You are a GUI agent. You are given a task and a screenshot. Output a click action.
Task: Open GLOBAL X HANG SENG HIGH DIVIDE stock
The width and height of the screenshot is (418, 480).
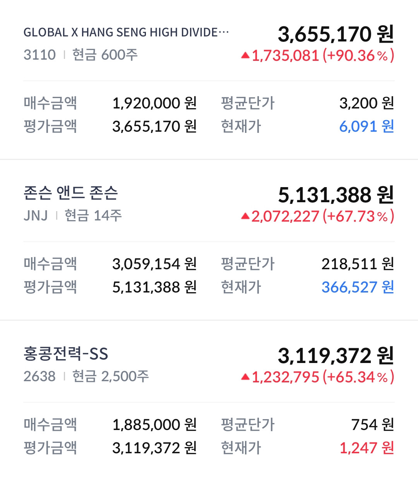point(126,33)
